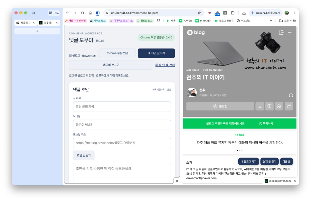Switch to the 댓글 도우미 tab

(x=25, y=23)
